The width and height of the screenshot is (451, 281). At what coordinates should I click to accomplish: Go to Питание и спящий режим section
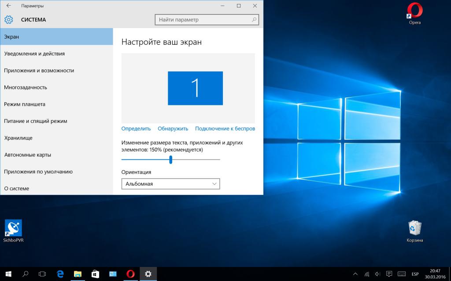pos(36,121)
